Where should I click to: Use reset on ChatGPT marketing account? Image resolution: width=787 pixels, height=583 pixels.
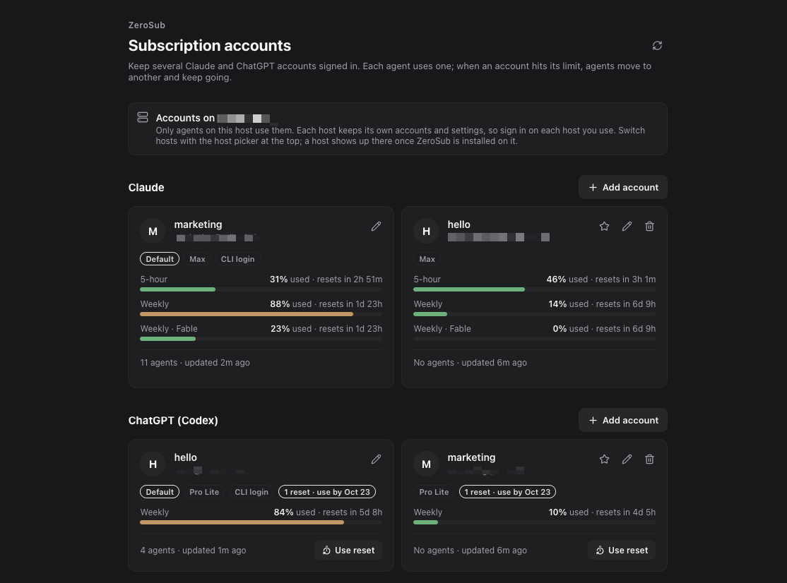[622, 550]
